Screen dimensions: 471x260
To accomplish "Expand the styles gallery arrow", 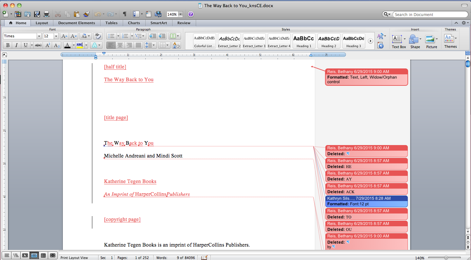I will coord(371,41).
